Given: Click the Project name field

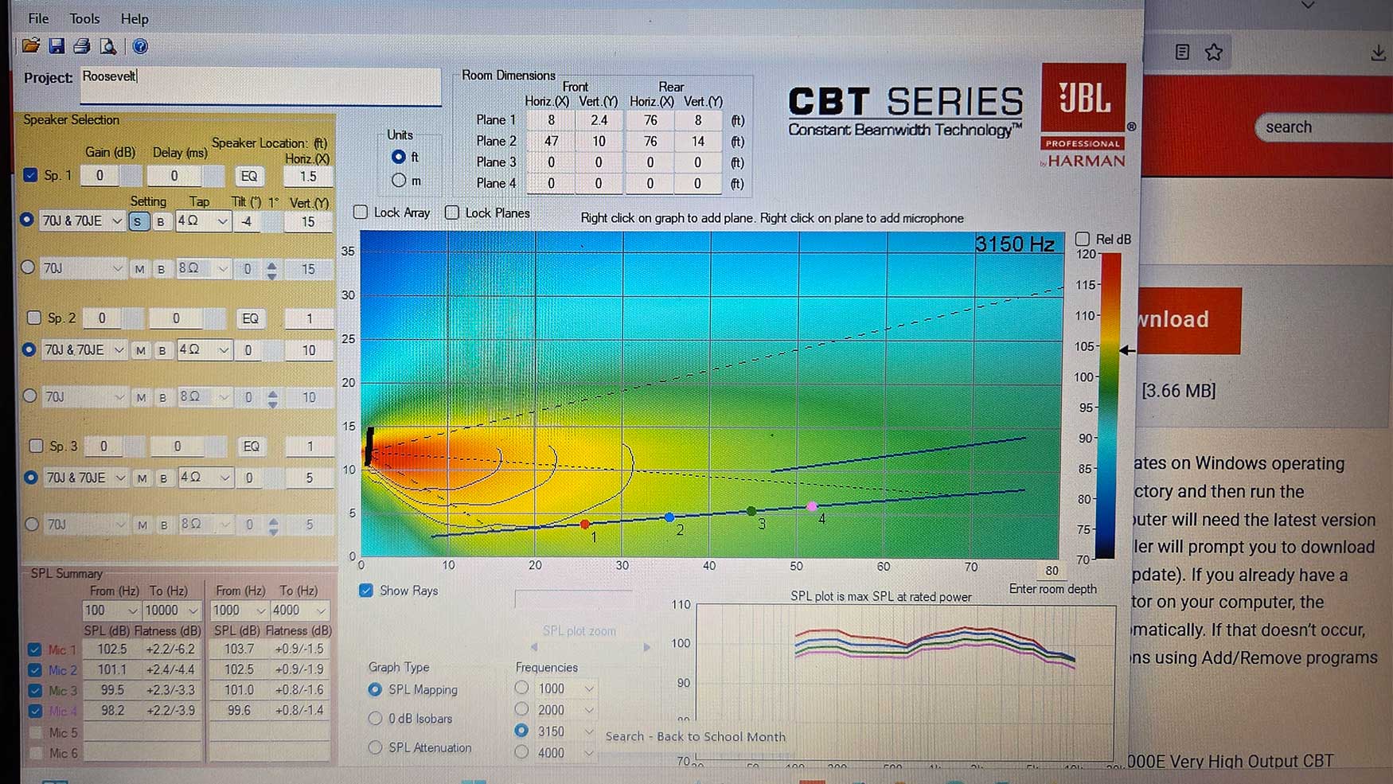Looking at the screenshot, I should (261, 85).
